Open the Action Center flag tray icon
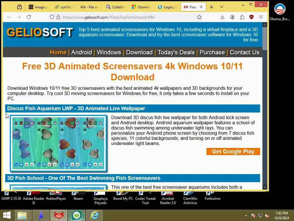294x221 pixels. coord(253,216)
